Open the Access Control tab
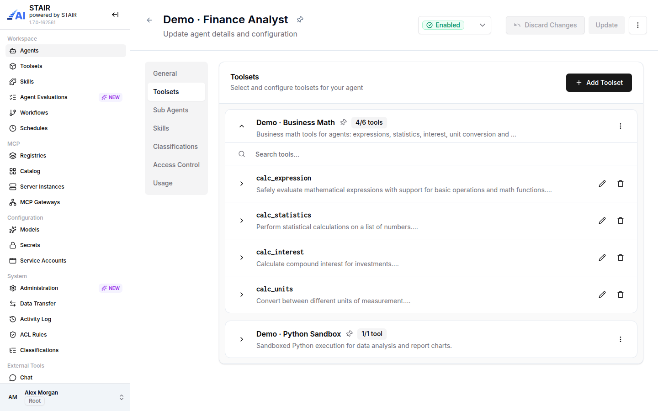The width and height of the screenshot is (658, 411). click(x=176, y=165)
